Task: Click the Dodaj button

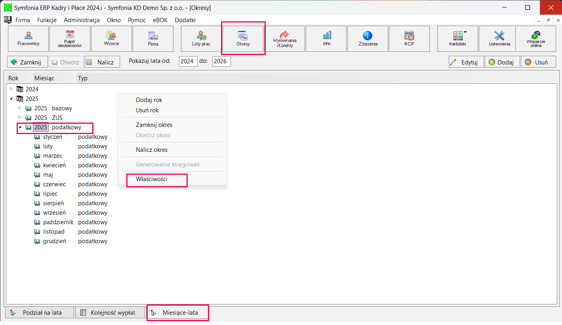Action: click(502, 62)
